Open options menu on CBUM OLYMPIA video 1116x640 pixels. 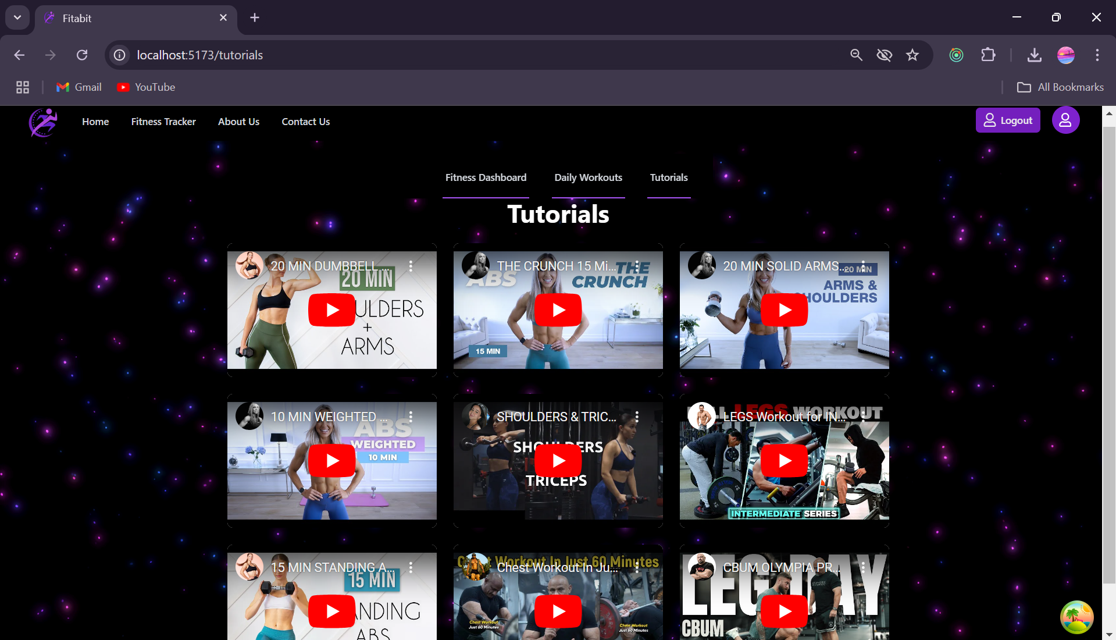[x=863, y=567]
